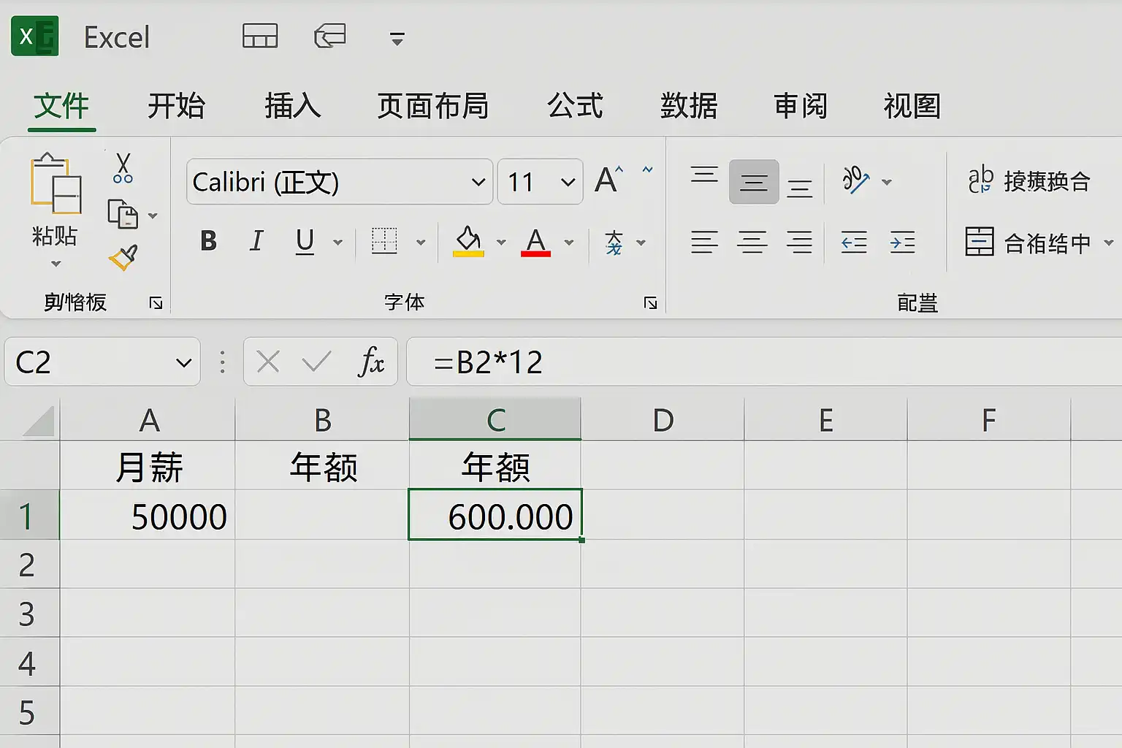The image size is (1122, 748).
Task: Click the Excel app logo icon
Action: click(x=34, y=37)
